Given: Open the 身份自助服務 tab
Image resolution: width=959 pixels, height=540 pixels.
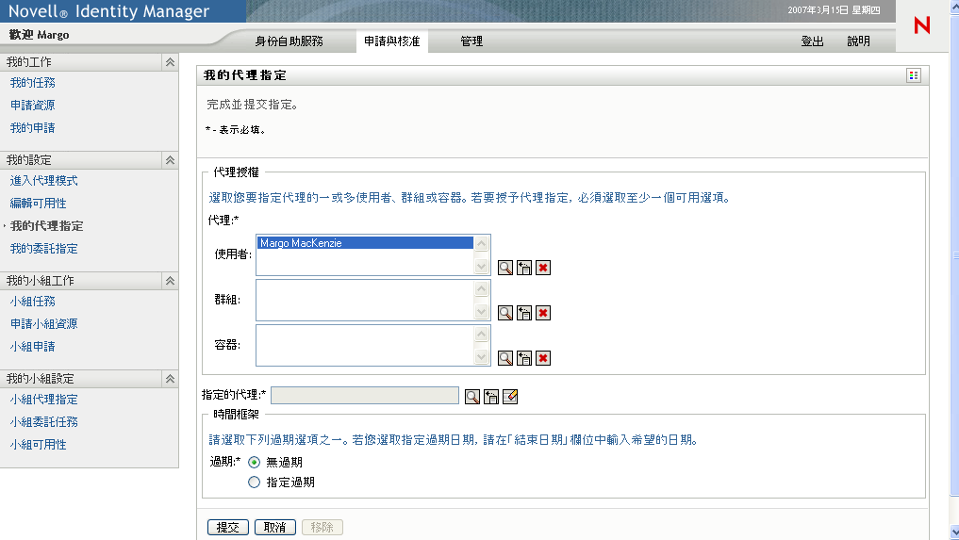Looking at the screenshot, I should click(289, 41).
